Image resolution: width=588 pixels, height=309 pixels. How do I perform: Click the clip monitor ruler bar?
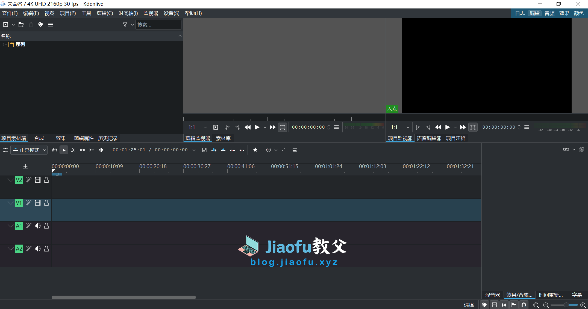point(284,118)
